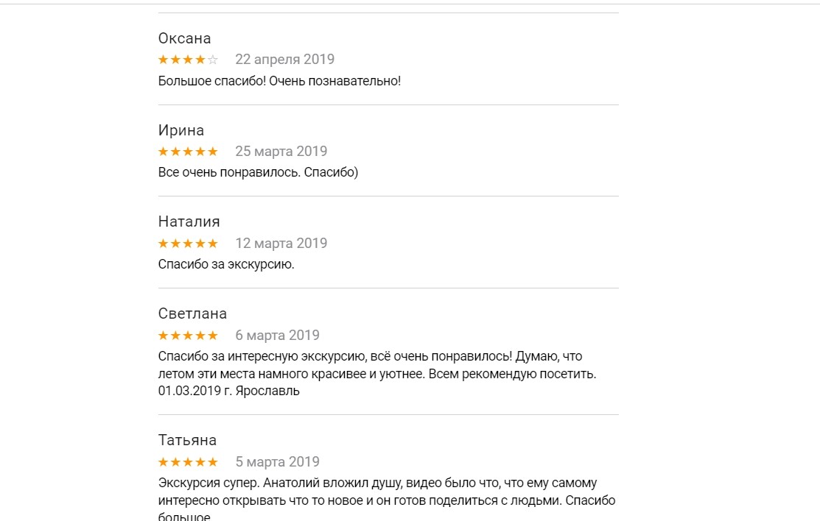Open reviewer Светлана's name
820x521 pixels.
[192, 313]
